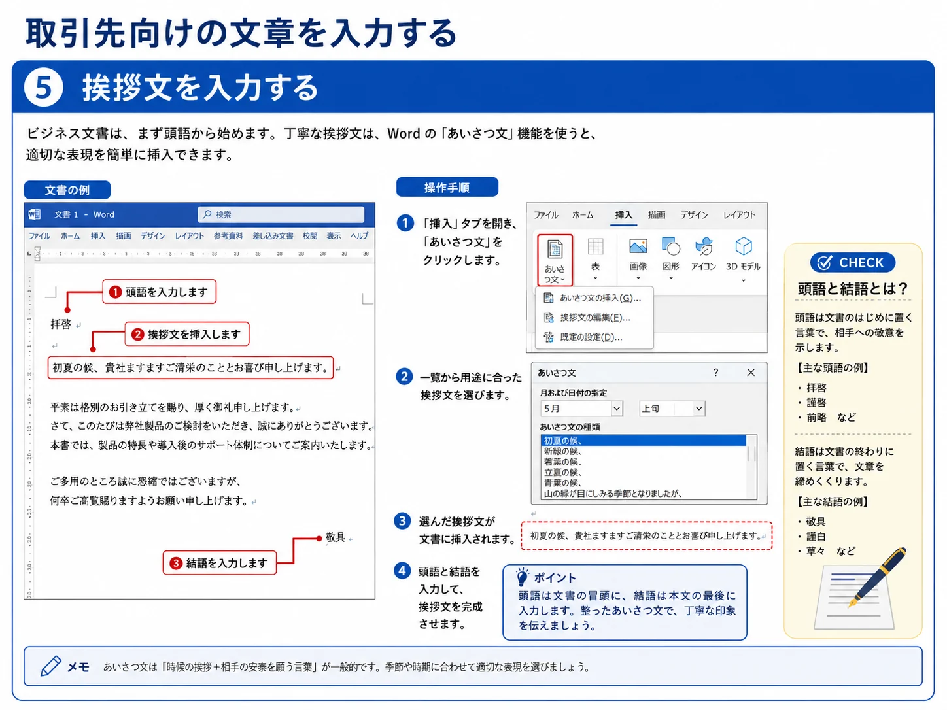Choose あいさつ文の挿入(G)... from dropdown menu

click(593, 298)
